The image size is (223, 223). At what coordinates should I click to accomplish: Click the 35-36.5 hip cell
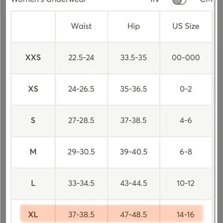click(x=133, y=89)
